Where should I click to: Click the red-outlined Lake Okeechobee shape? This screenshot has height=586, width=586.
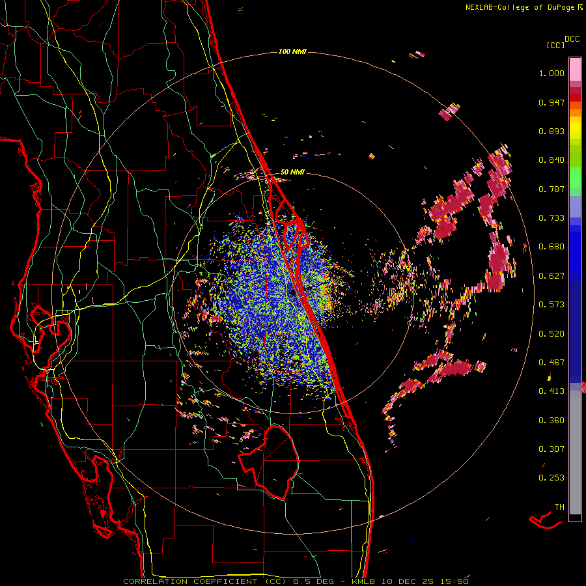tap(270, 462)
